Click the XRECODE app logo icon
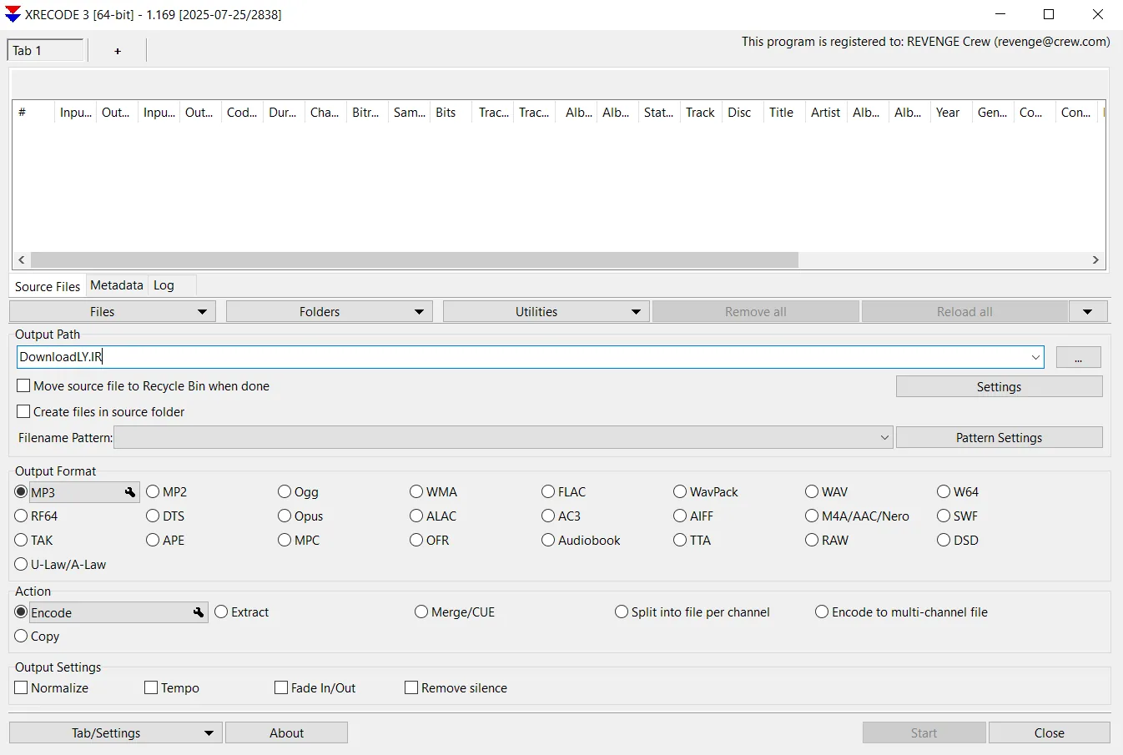Viewport: 1123px width, 755px height. pos(13,14)
